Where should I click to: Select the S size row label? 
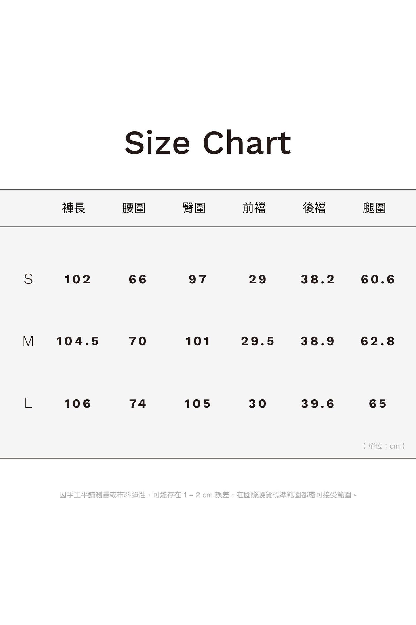[28, 279]
